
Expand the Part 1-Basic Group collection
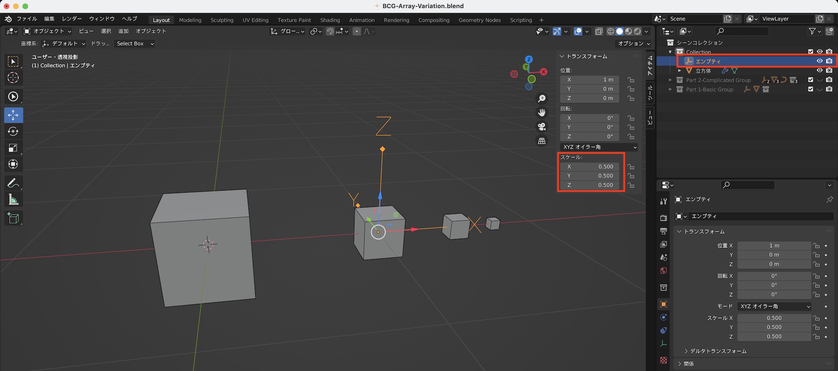click(x=670, y=89)
